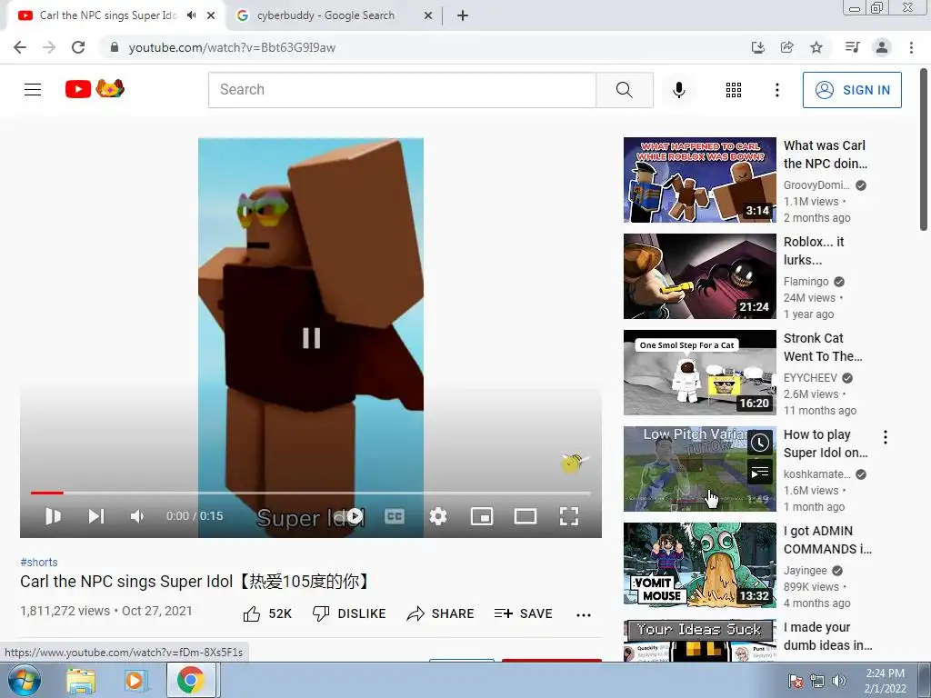Close the cyberbuddy Google Search tab
The image size is (931, 698).
(x=428, y=15)
